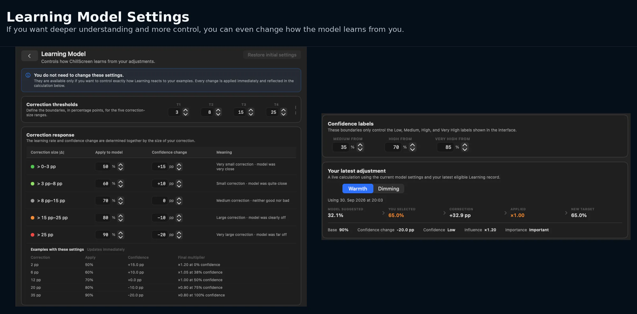Screen dimensions: 637x314
Task: Click the Model Suggested value 32.1%
Action: click(335, 215)
